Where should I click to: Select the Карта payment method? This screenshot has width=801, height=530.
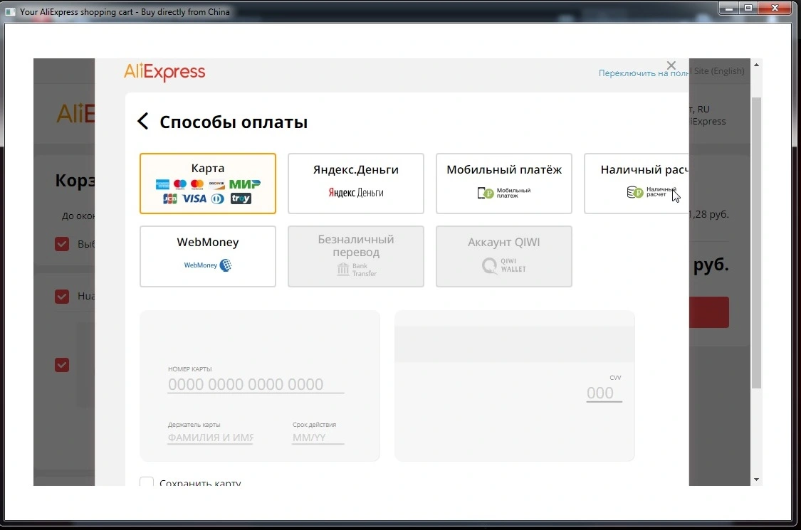208,184
